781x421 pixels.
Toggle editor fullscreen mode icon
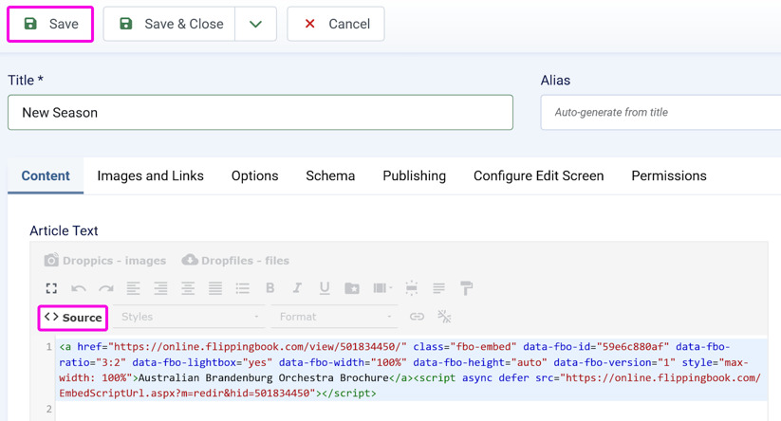pyautogui.click(x=51, y=288)
